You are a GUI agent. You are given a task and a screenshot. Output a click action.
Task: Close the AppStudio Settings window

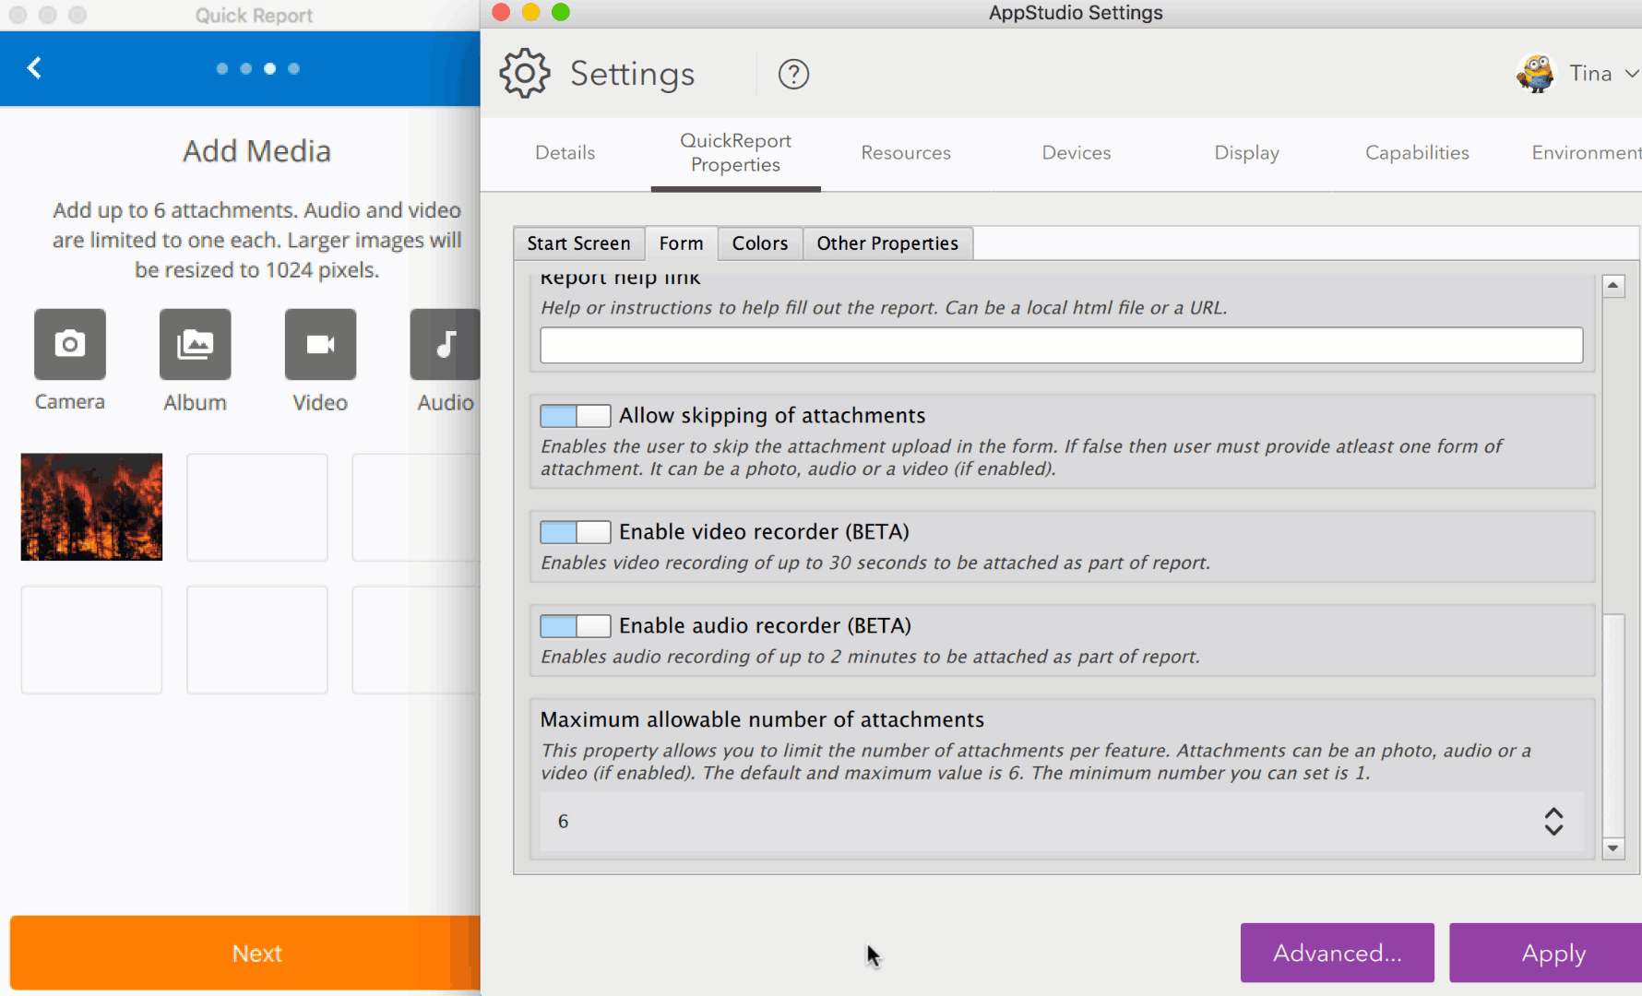[502, 12]
